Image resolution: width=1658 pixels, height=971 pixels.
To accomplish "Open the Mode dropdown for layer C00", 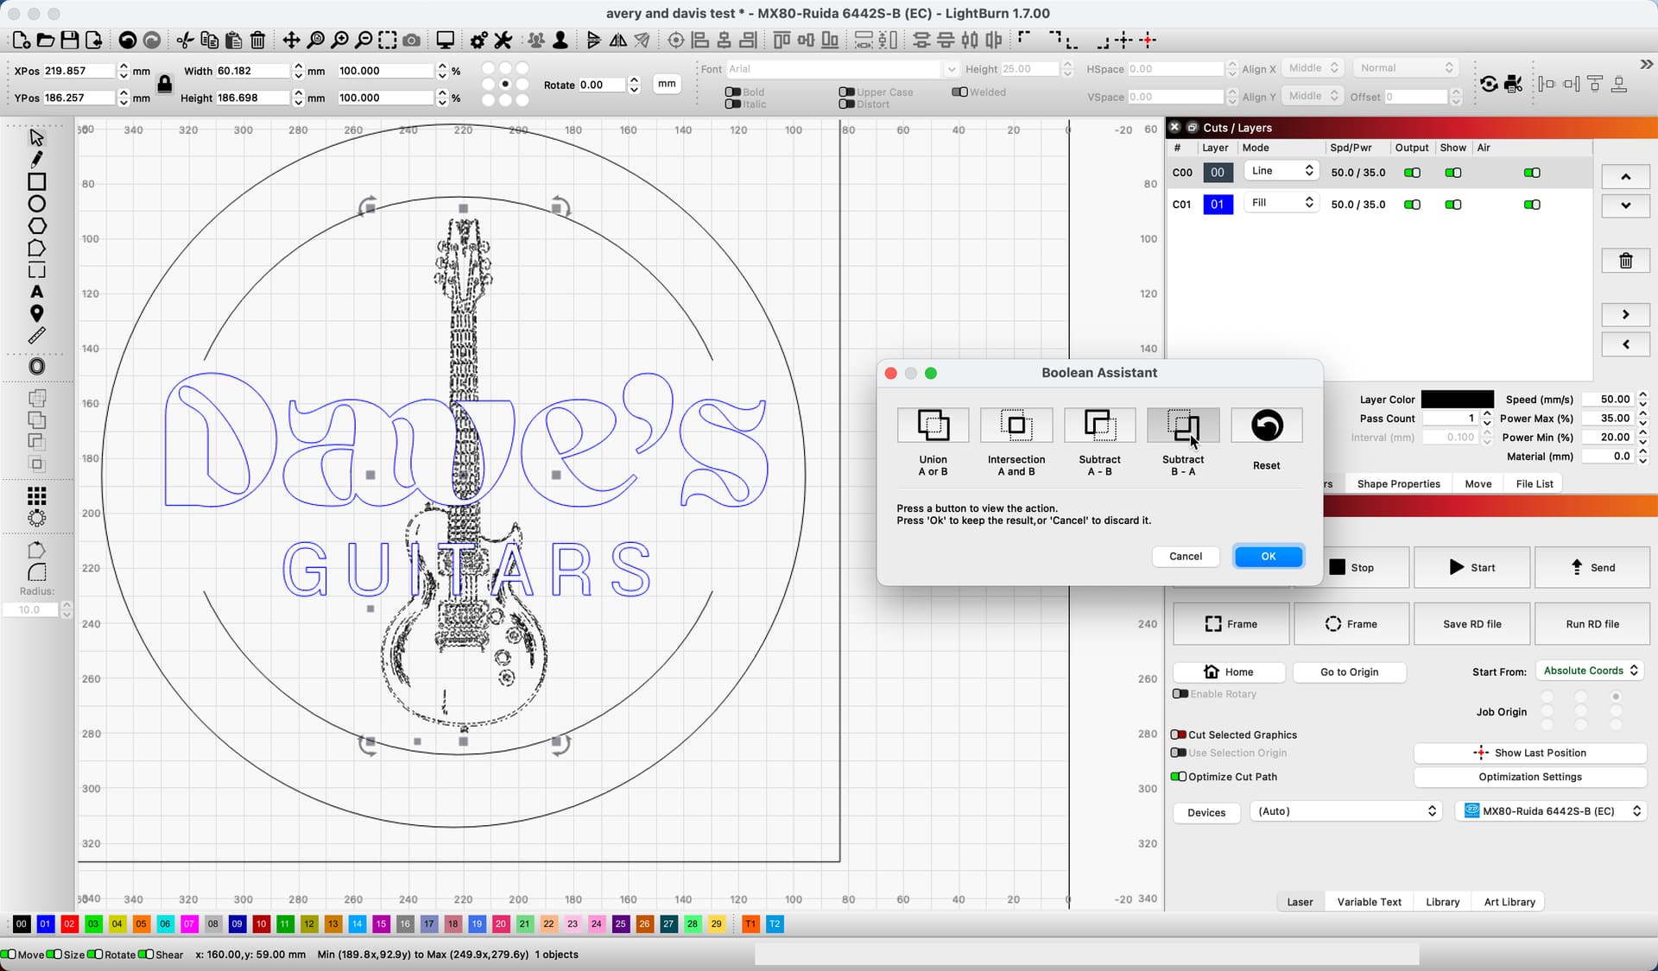I will (1281, 171).
